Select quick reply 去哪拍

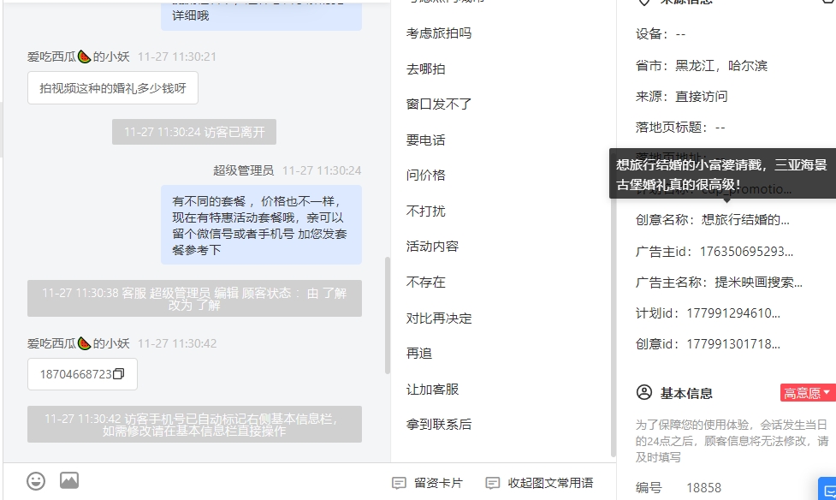click(x=425, y=68)
